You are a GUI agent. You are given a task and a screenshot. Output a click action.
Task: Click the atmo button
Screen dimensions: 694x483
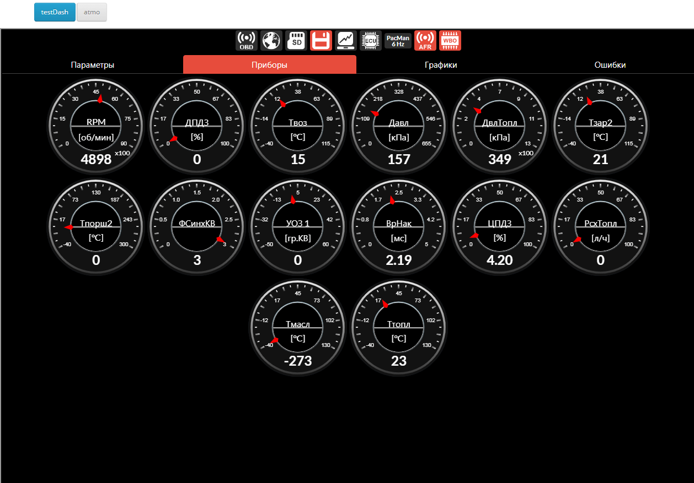tap(92, 12)
